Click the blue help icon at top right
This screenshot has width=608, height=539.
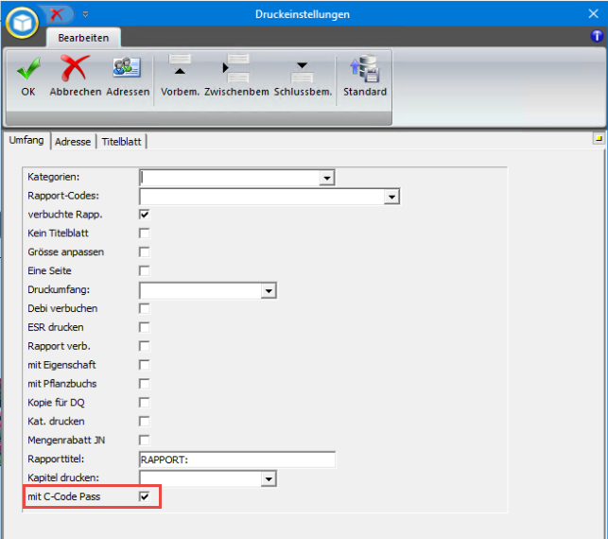pyautogui.click(x=597, y=36)
